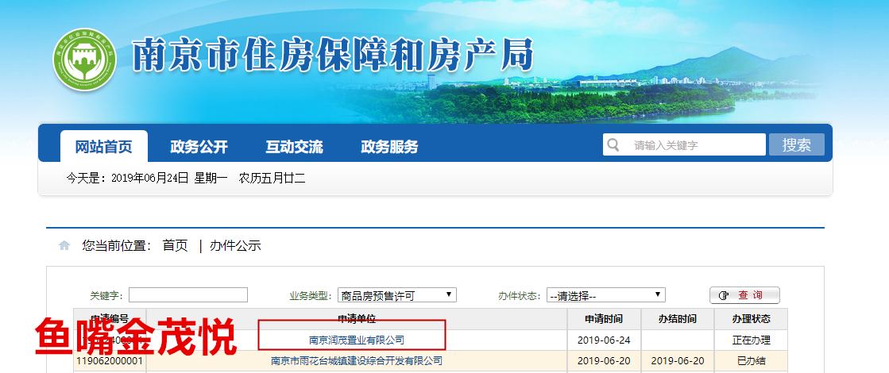Select the 正在办理 status cell
The image size is (889, 373).
752,340
